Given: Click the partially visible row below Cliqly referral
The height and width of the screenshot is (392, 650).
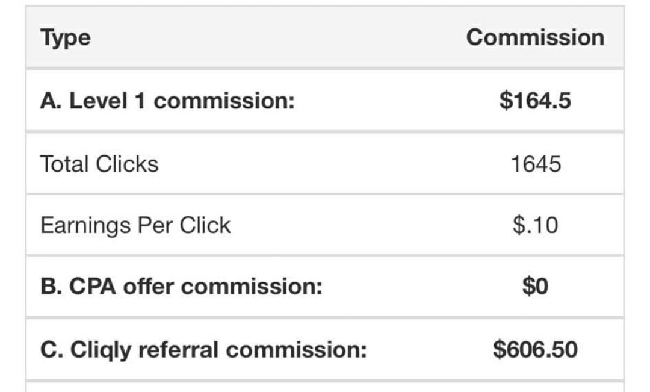Looking at the screenshot, I should tap(325, 387).
